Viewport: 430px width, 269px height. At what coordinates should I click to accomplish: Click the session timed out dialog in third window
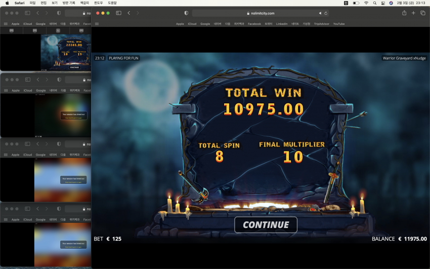tap(73, 180)
